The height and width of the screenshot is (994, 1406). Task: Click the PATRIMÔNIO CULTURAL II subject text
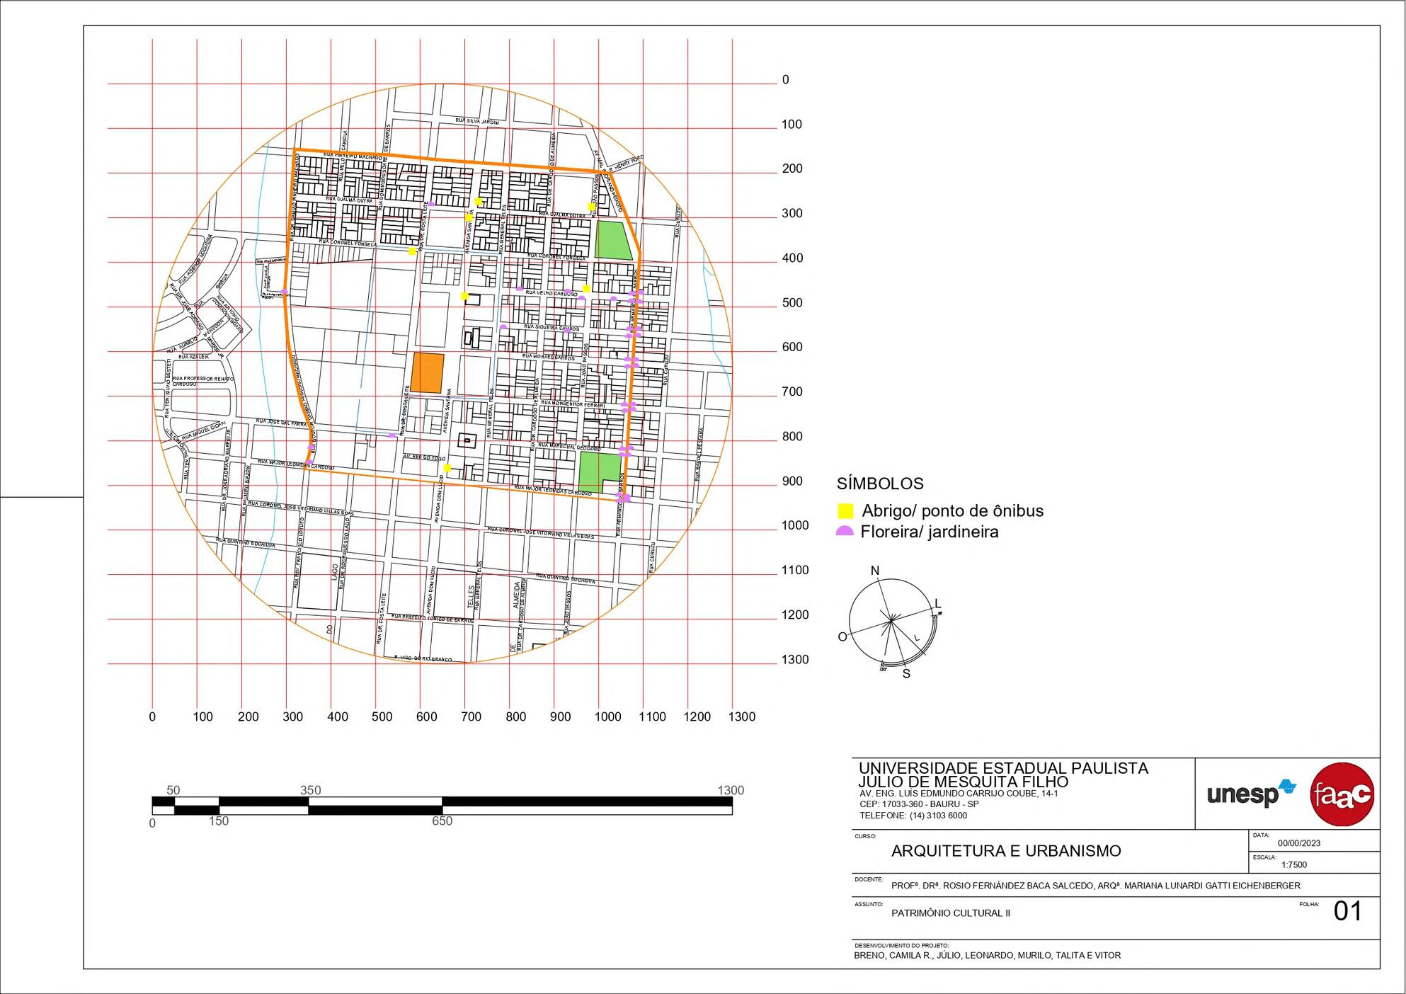(951, 913)
